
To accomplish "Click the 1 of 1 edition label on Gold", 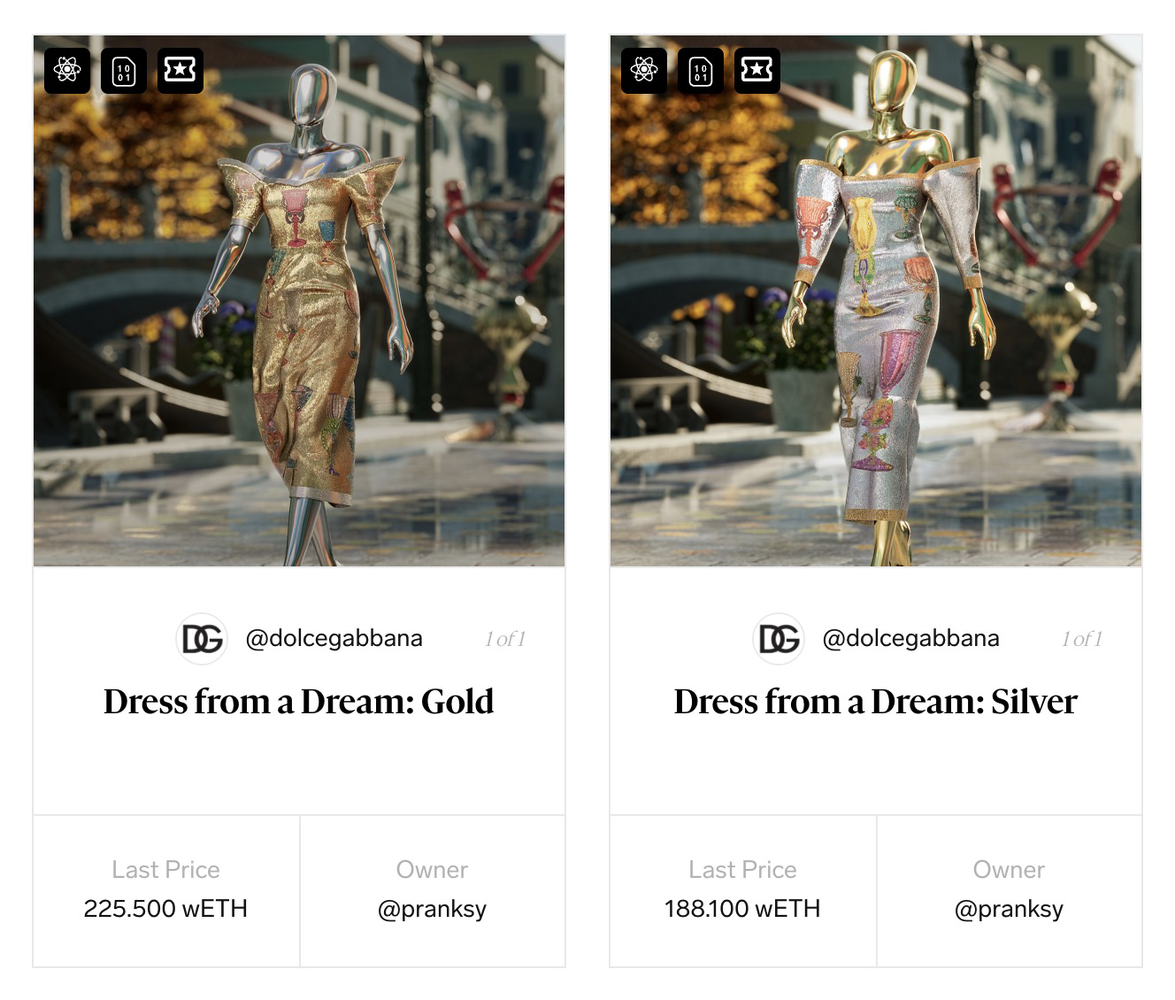I will [505, 639].
